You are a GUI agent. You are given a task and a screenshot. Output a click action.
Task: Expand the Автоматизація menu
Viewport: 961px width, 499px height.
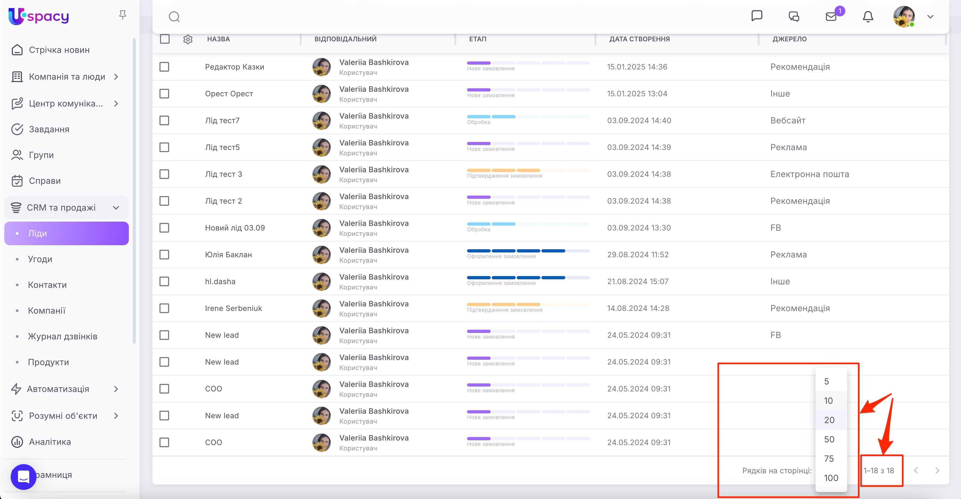pyautogui.click(x=116, y=389)
